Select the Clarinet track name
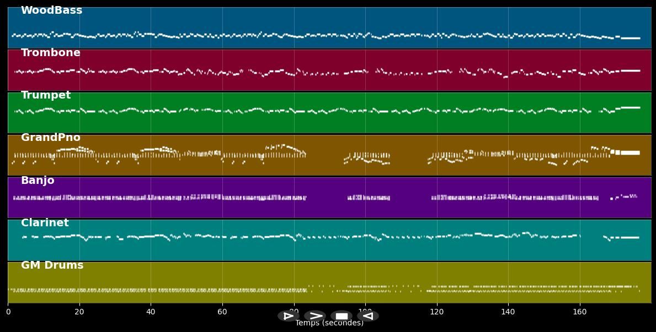656x332 pixels. 45,223
